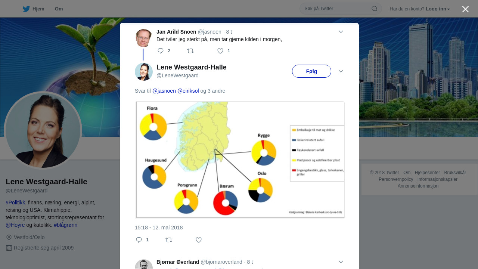The image size is (478, 269).
Task: Click the Twitter bird Hjem icon
Action: click(26, 9)
